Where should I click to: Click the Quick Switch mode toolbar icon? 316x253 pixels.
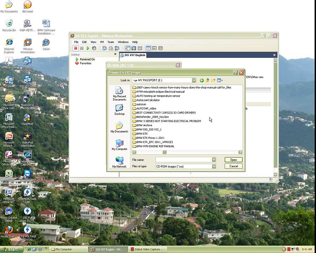140,48
